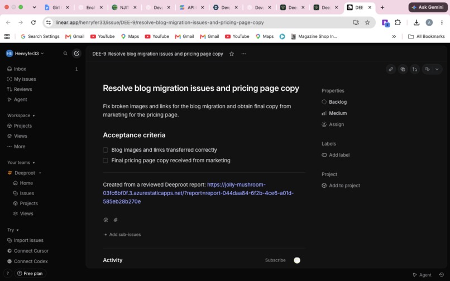
Task: Open Deeproot team Views item
Action: pyautogui.click(x=46, y=214)
